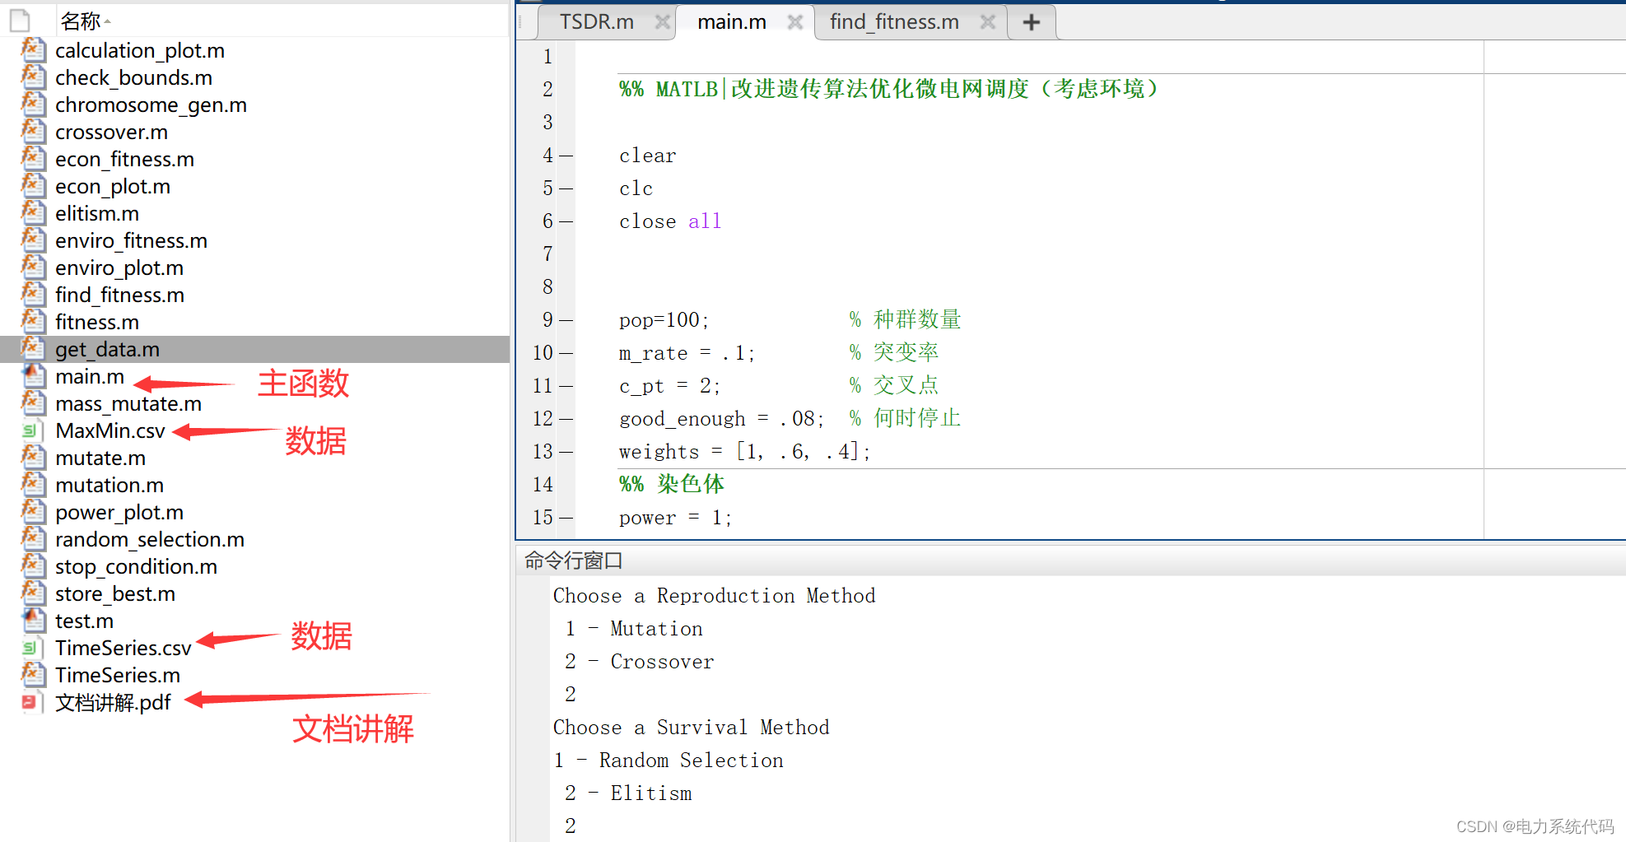
Task: Click the chromosome_gen.m file icon
Action: [x=33, y=105]
